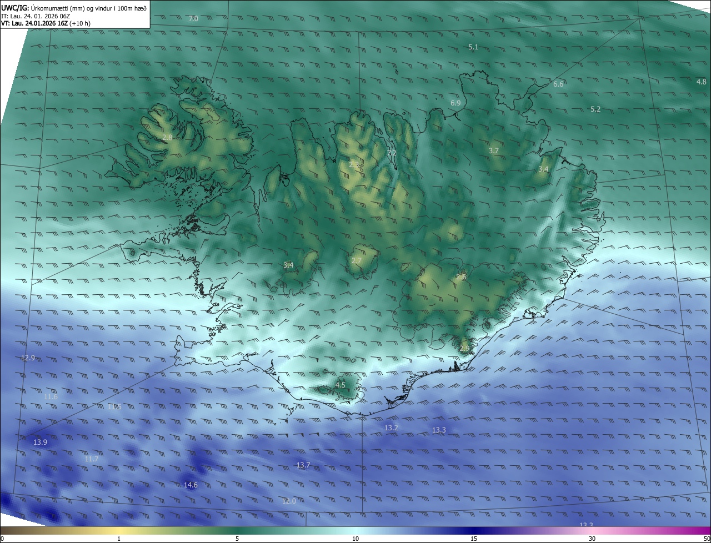711x543 pixels.
Task: Click the 11.7 value label
Action: click(x=92, y=459)
